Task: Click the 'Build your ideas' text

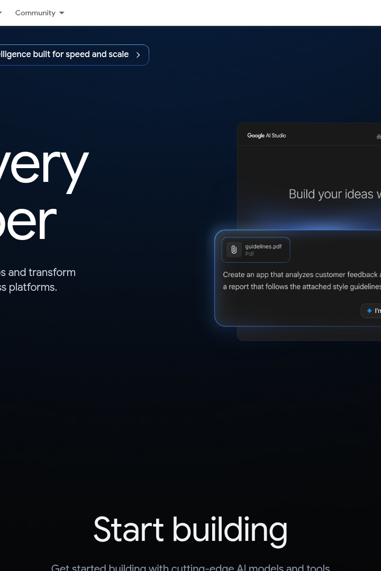Action: tap(334, 194)
